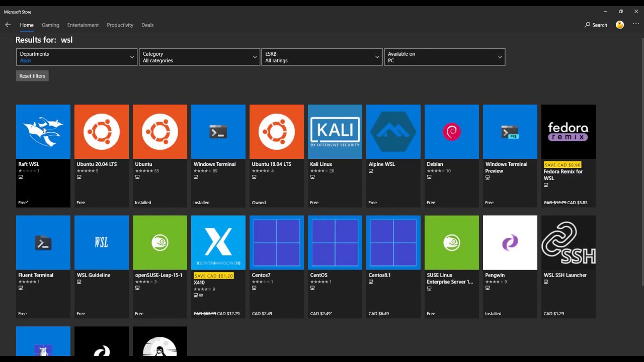Click the Alpine WSL Free label

[x=372, y=203]
